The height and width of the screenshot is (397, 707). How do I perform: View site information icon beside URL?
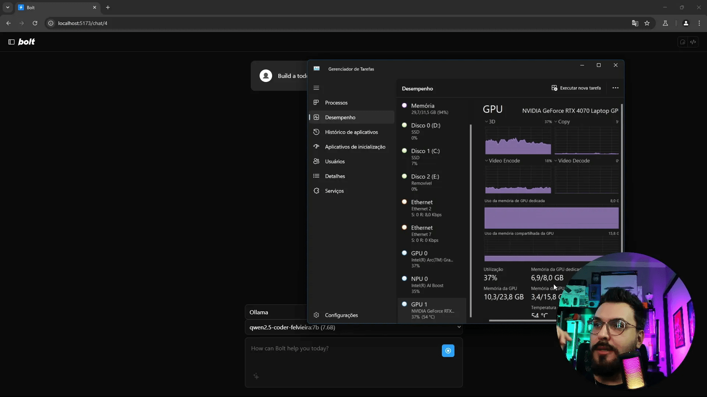pos(51,23)
